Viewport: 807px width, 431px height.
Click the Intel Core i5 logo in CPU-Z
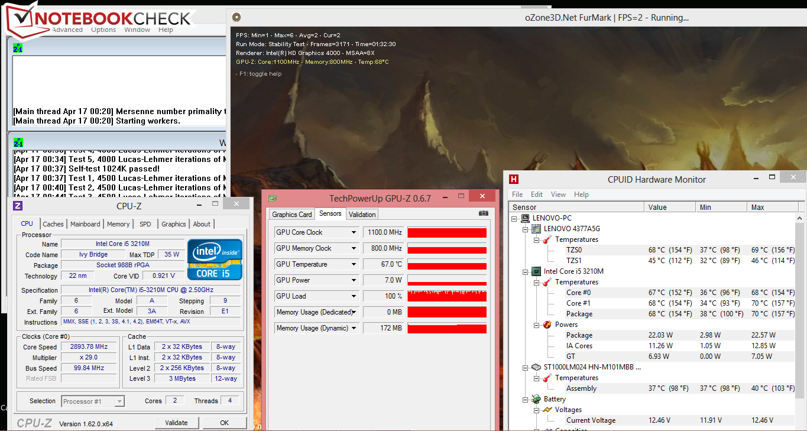point(215,260)
